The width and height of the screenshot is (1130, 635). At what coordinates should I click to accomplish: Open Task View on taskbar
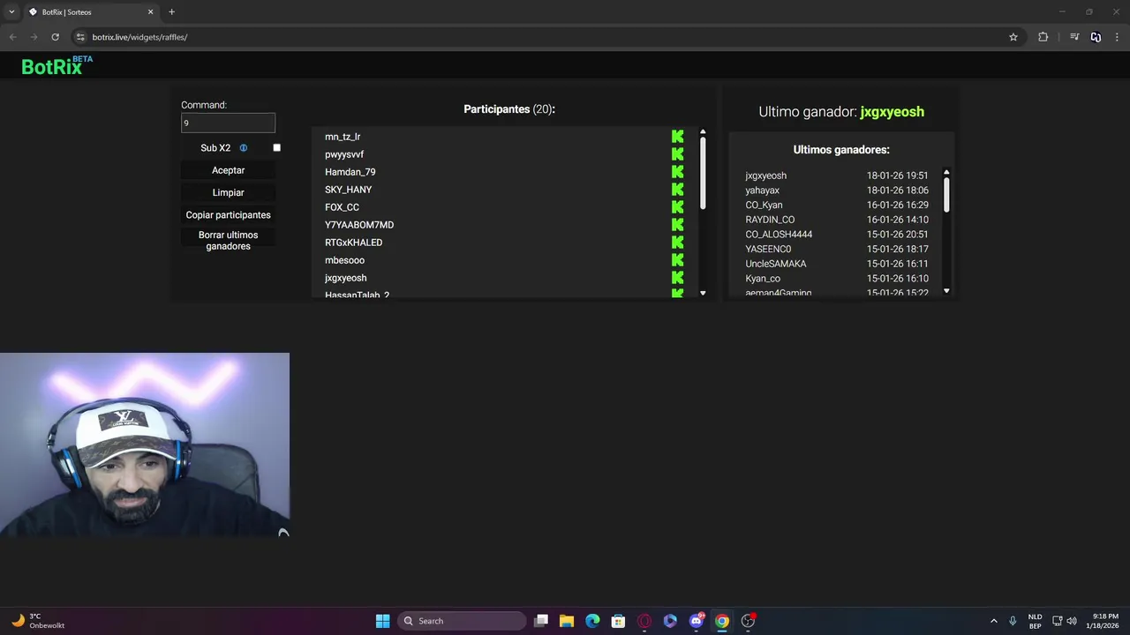click(x=541, y=621)
